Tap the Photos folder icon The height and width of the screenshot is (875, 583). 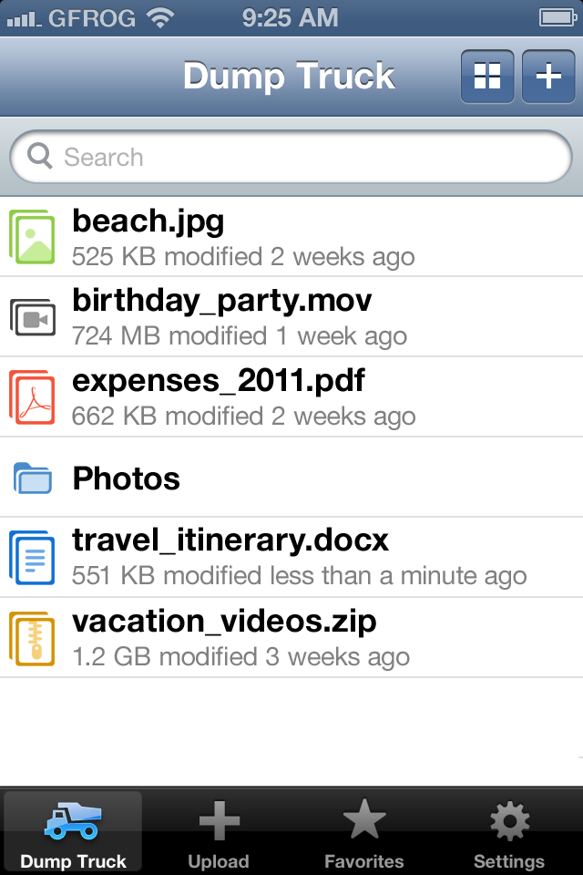(33, 478)
